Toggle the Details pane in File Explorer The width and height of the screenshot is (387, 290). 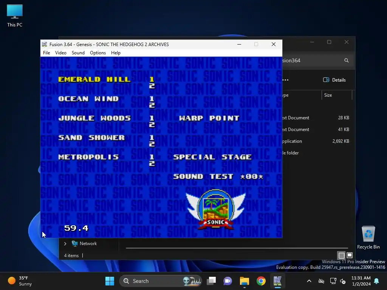pos(334,80)
